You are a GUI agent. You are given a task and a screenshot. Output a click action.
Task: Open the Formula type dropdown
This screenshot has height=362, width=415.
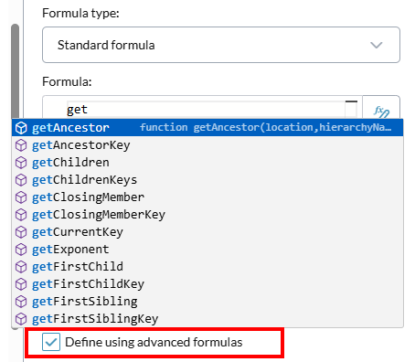click(221, 45)
